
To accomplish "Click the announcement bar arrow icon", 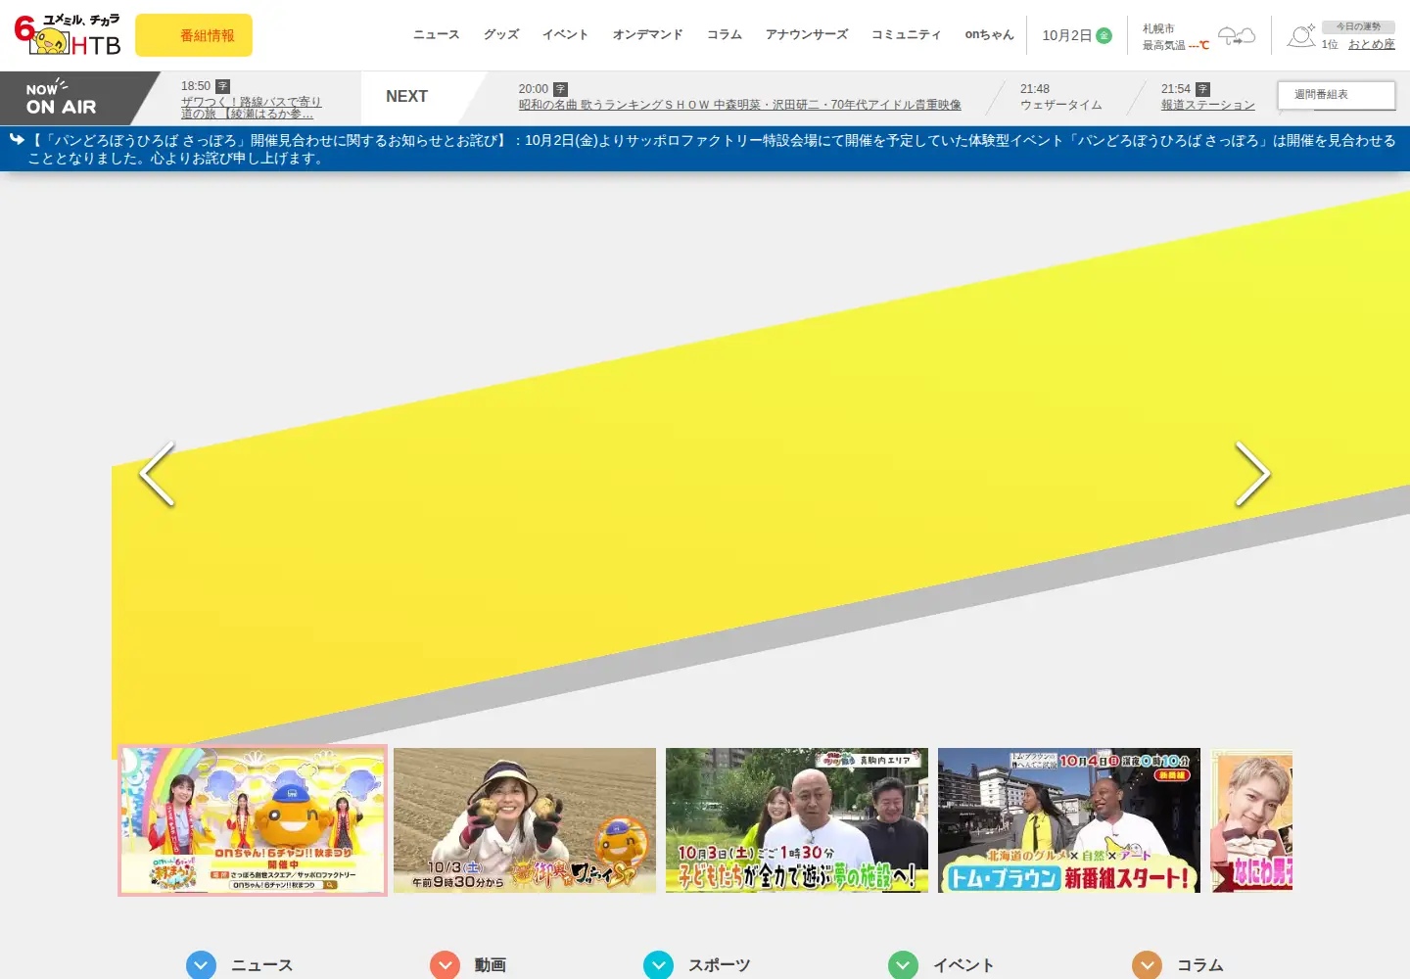I will (x=17, y=140).
